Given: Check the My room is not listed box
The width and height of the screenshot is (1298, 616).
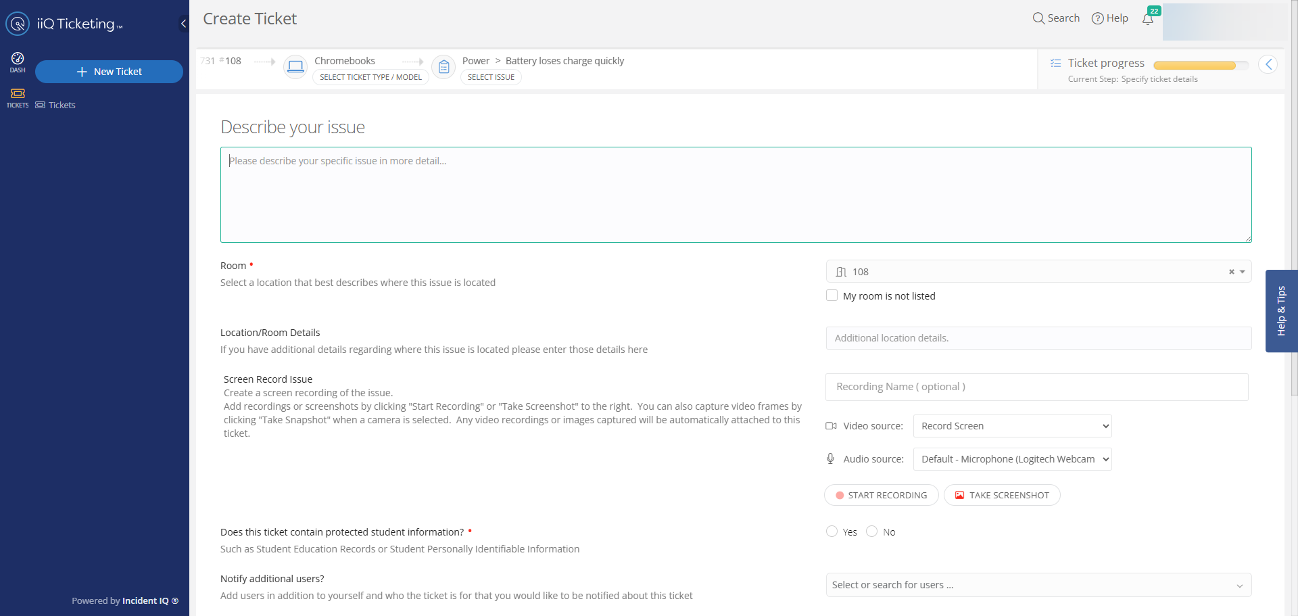Looking at the screenshot, I should (x=832, y=295).
